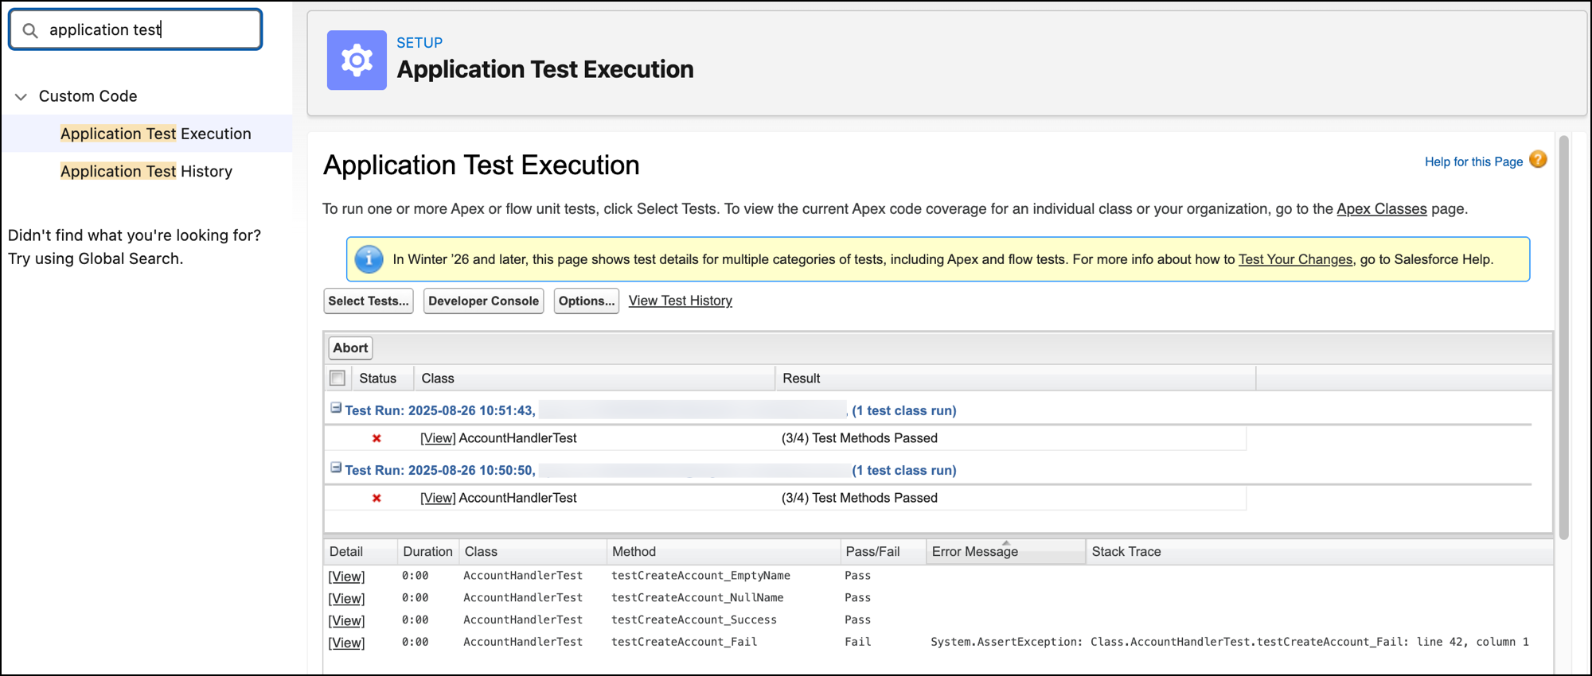Click the Setup gear icon
1592x676 pixels.
pos(357,60)
